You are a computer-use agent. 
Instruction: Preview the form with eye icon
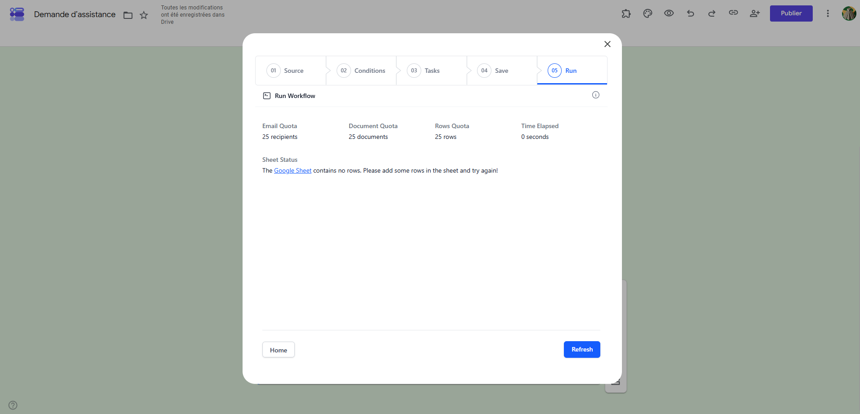[x=669, y=13]
